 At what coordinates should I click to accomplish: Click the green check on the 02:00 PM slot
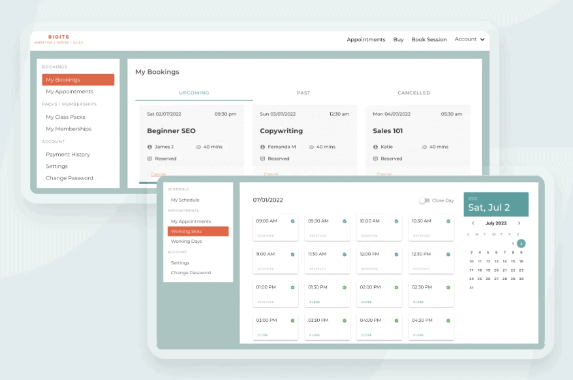pyautogui.click(x=397, y=287)
